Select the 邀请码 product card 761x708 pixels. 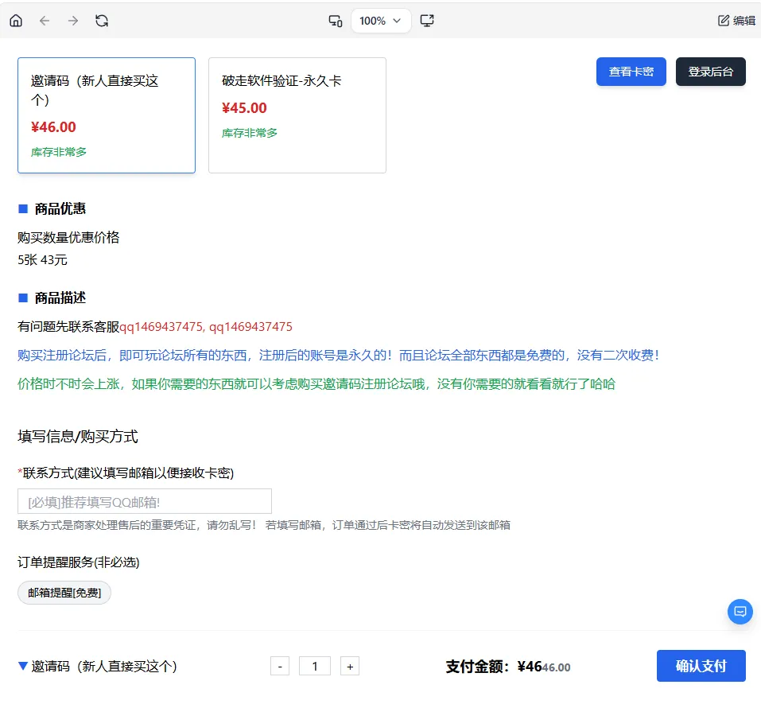pos(106,115)
